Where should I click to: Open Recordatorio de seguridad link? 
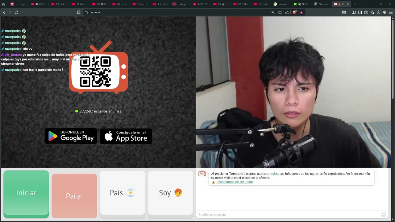(235, 182)
